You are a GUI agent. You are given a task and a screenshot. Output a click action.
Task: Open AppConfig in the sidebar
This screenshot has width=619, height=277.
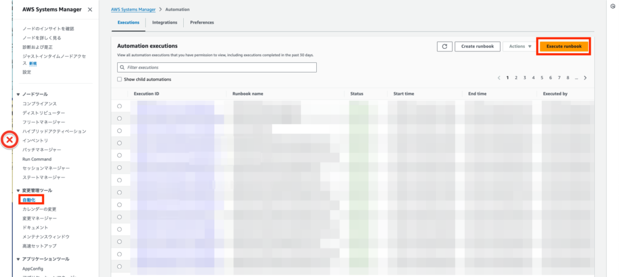[33, 269]
